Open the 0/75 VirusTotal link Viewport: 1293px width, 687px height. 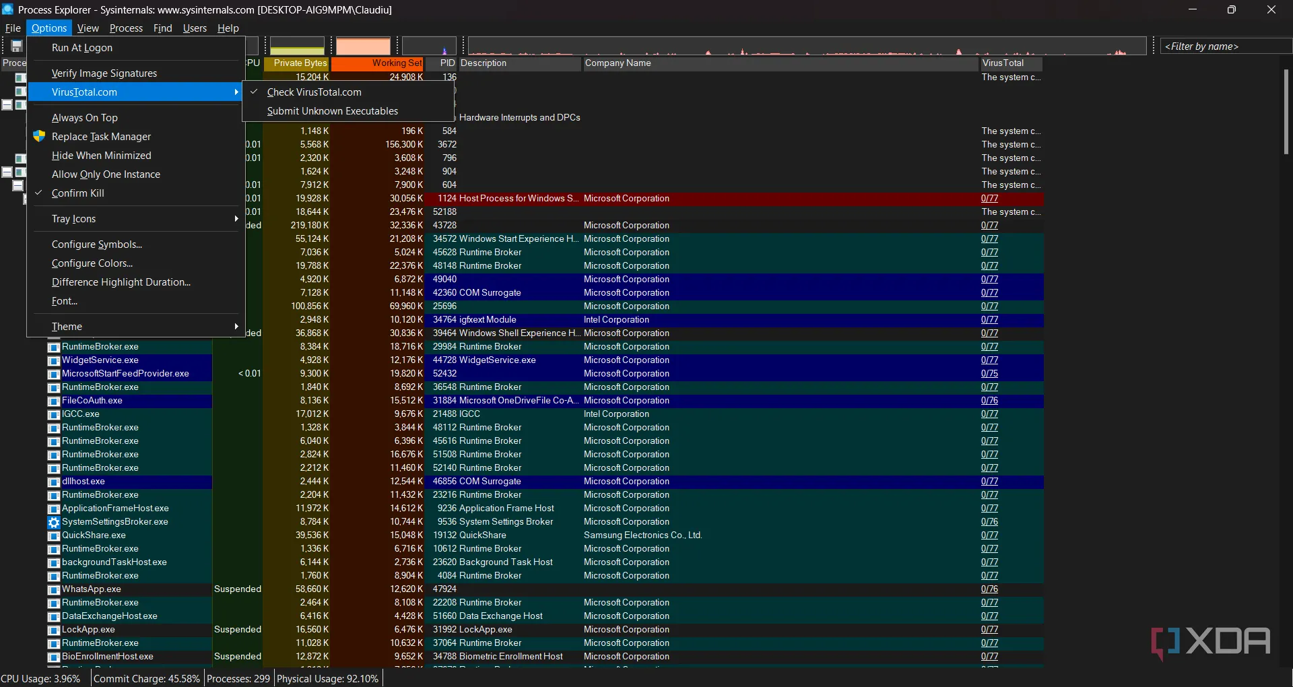989,374
